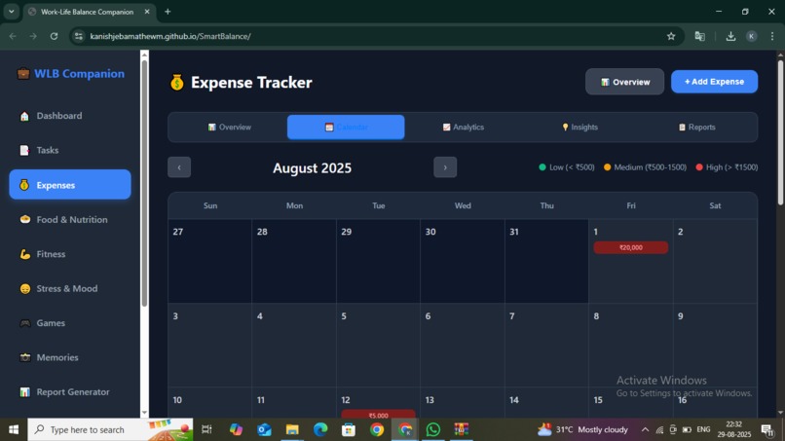This screenshot has width=785, height=441.
Task: Open Dashboard in sidebar
Action: pos(70,116)
